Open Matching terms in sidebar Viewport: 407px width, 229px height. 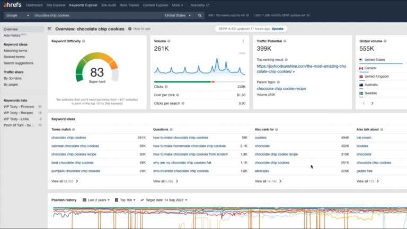(x=15, y=51)
